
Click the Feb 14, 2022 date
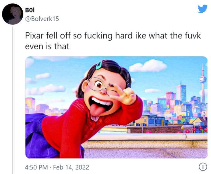[71, 167]
